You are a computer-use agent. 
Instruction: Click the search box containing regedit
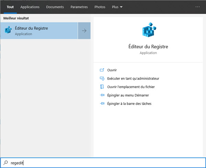tap(103, 163)
